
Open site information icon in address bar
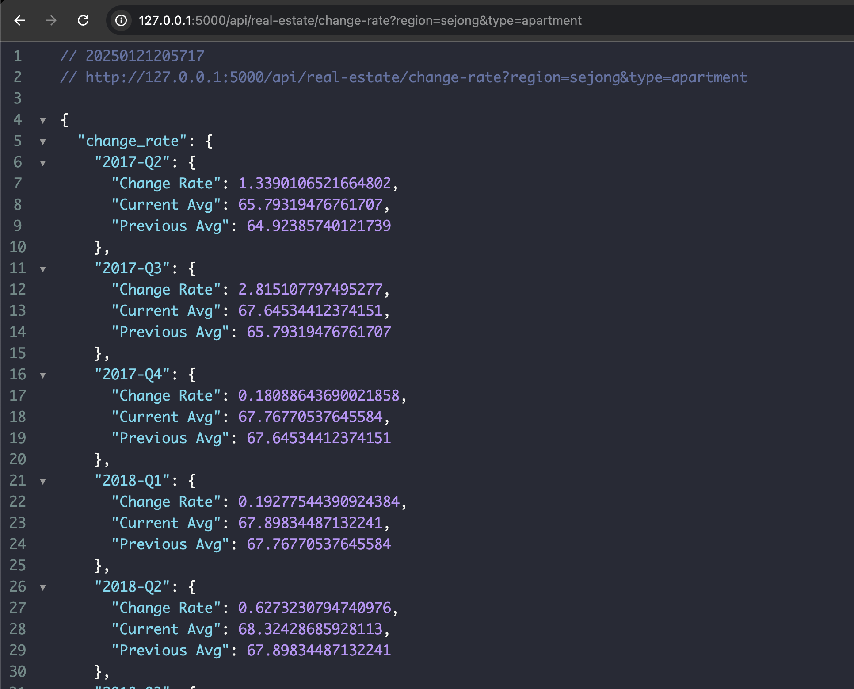point(121,20)
